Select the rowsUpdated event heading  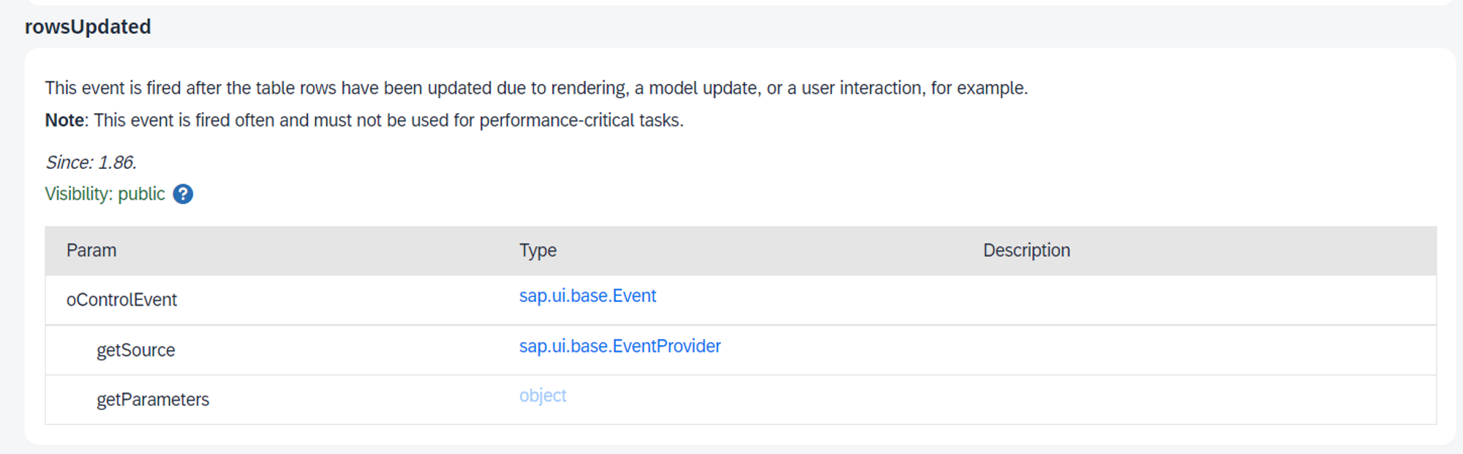pyautogui.click(x=88, y=26)
